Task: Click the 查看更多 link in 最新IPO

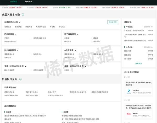Action: (139, 63)
